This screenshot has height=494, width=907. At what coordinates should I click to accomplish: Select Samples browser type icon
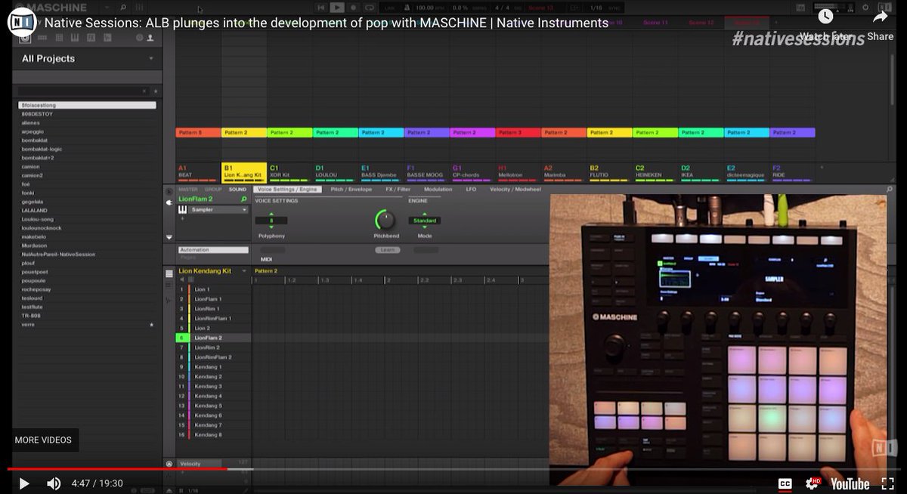[x=107, y=36]
